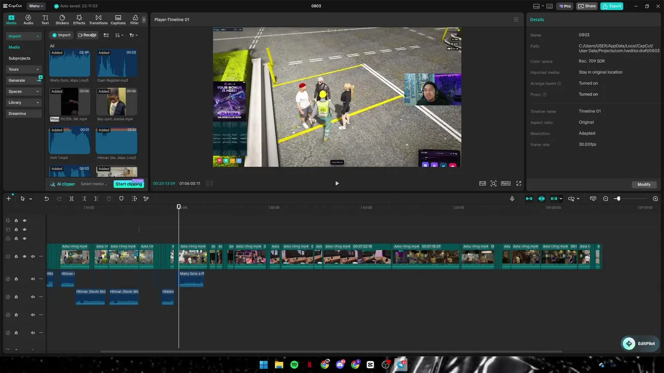Open the linkage options dropdown arrow
The height and width of the screenshot is (373, 664).
(561, 199)
